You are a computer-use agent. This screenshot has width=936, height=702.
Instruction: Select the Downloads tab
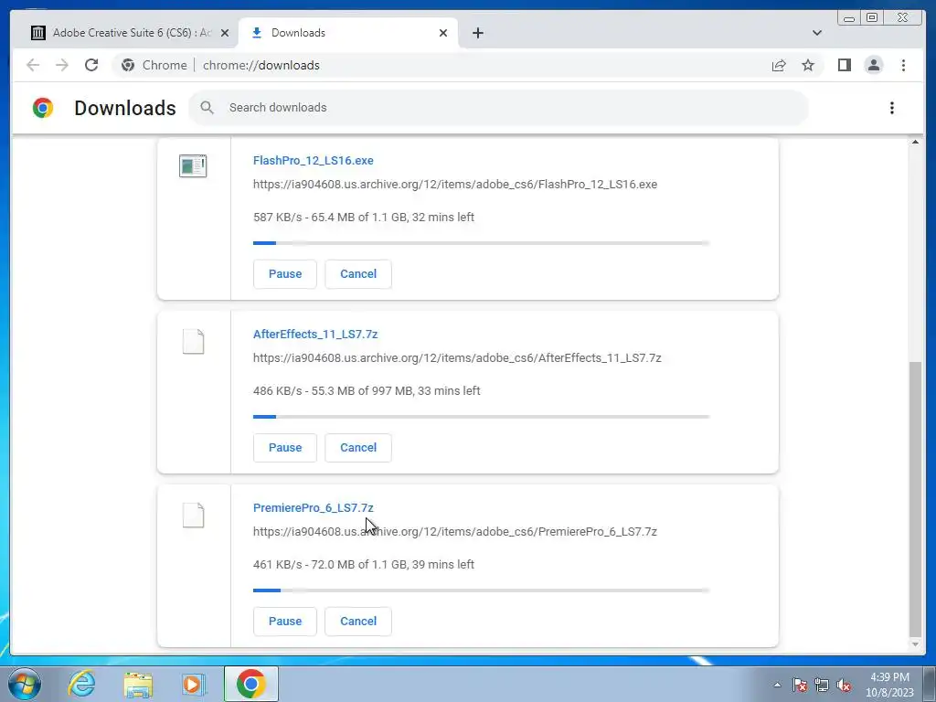(348, 33)
